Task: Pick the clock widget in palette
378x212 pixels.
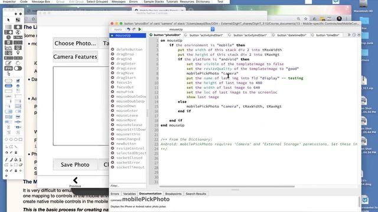Action: 8,37
